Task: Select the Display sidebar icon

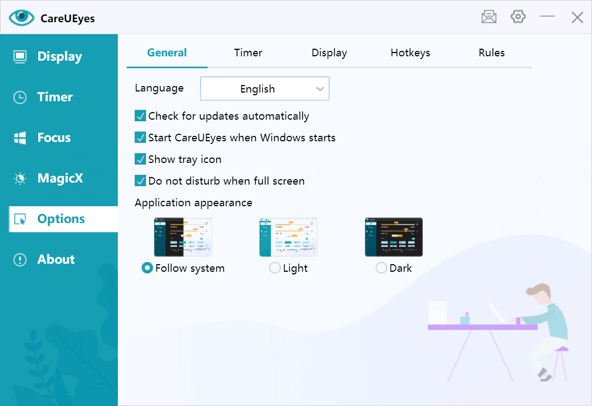Action: pyautogui.click(x=19, y=56)
